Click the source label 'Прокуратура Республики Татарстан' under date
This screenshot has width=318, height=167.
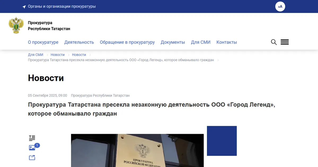[x=100, y=95]
